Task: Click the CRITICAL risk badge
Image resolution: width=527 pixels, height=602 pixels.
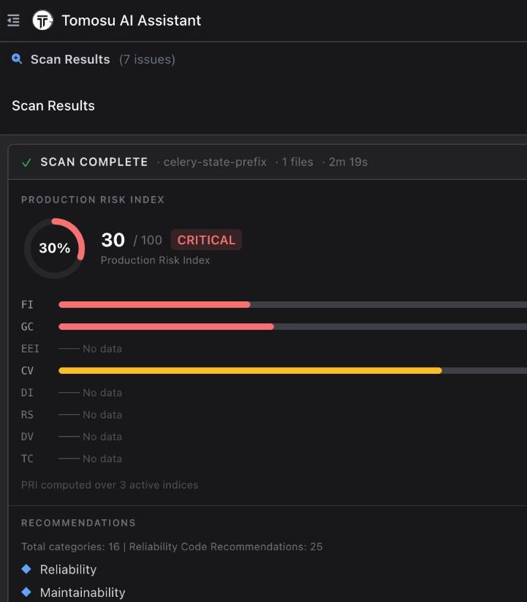Action: click(x=206, y=240)
